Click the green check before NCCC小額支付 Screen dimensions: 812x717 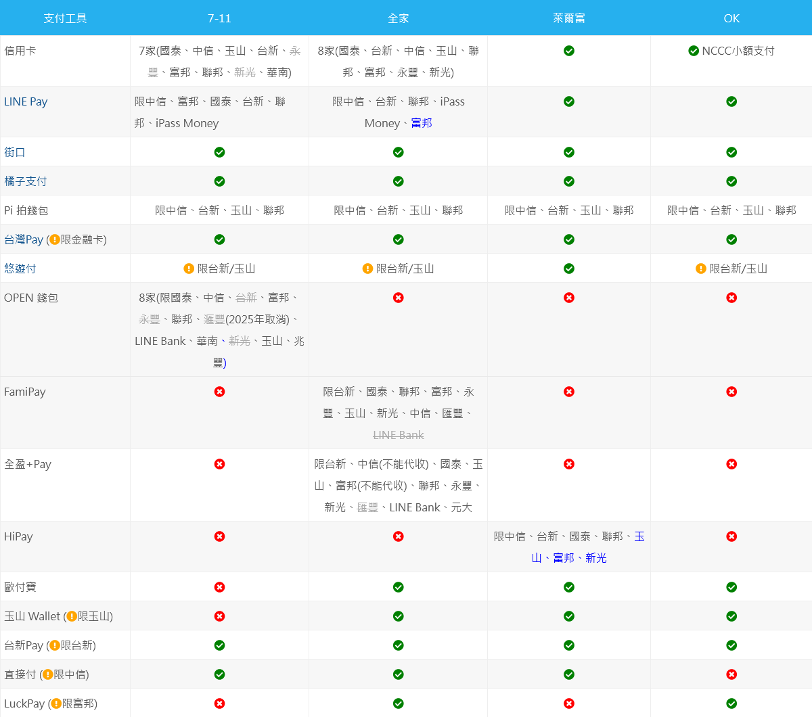click(x=694, y=51)
